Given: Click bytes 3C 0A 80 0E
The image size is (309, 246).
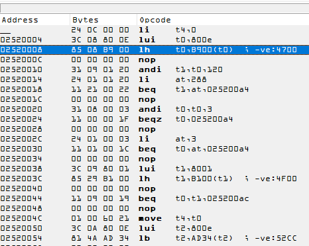Looking at the screenshot, I should (x=100, y=228).
